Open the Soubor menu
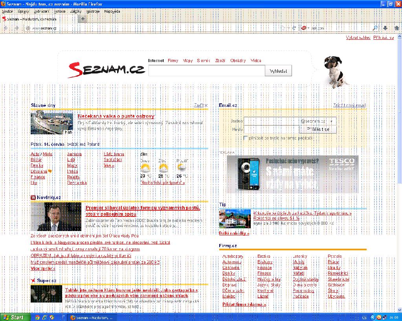Viewport: 402px width, 321px height. pyautogui.click(x=7, y=11)
